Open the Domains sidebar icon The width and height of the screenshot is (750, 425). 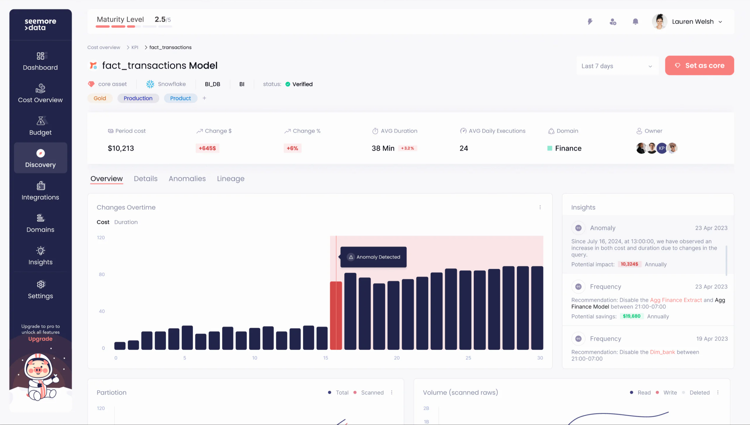click(x=40, y=218)
